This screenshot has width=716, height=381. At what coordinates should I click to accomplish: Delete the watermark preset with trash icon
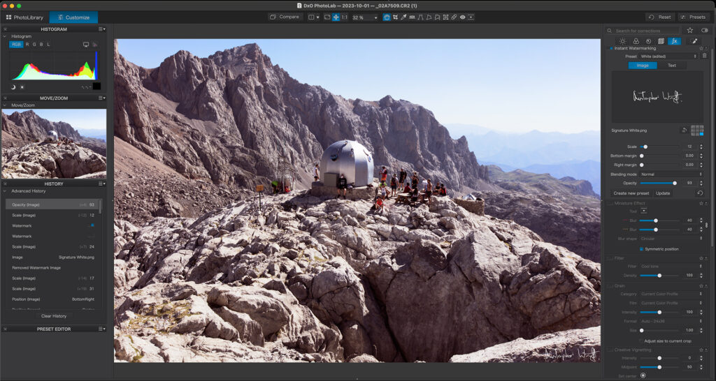point(704,56)
